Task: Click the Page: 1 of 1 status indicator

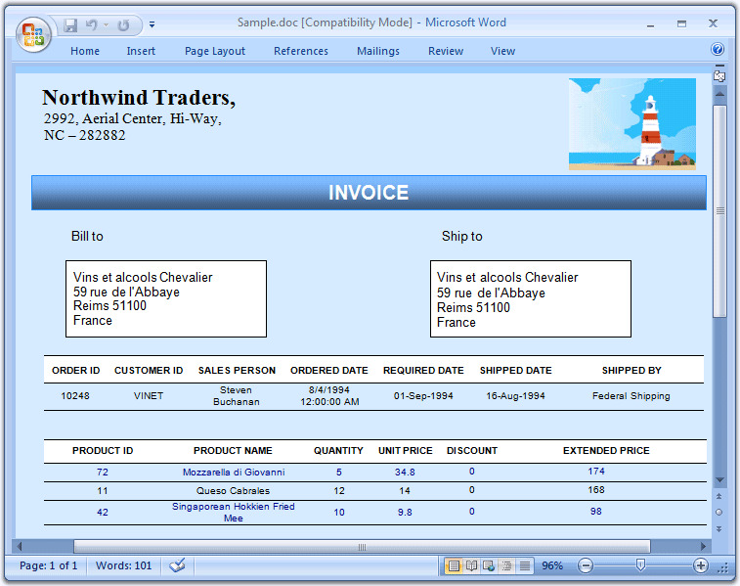Action: 48,565
